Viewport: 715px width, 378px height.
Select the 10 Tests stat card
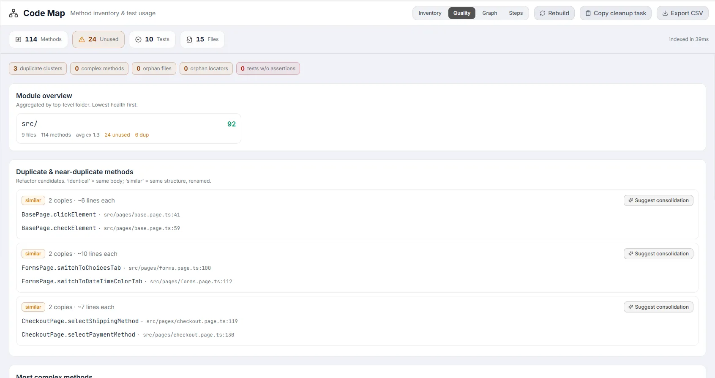(x=152, y=39)
